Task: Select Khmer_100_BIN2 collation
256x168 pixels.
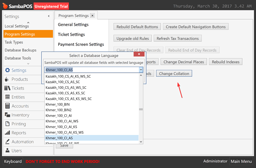Action: (92, 110)
